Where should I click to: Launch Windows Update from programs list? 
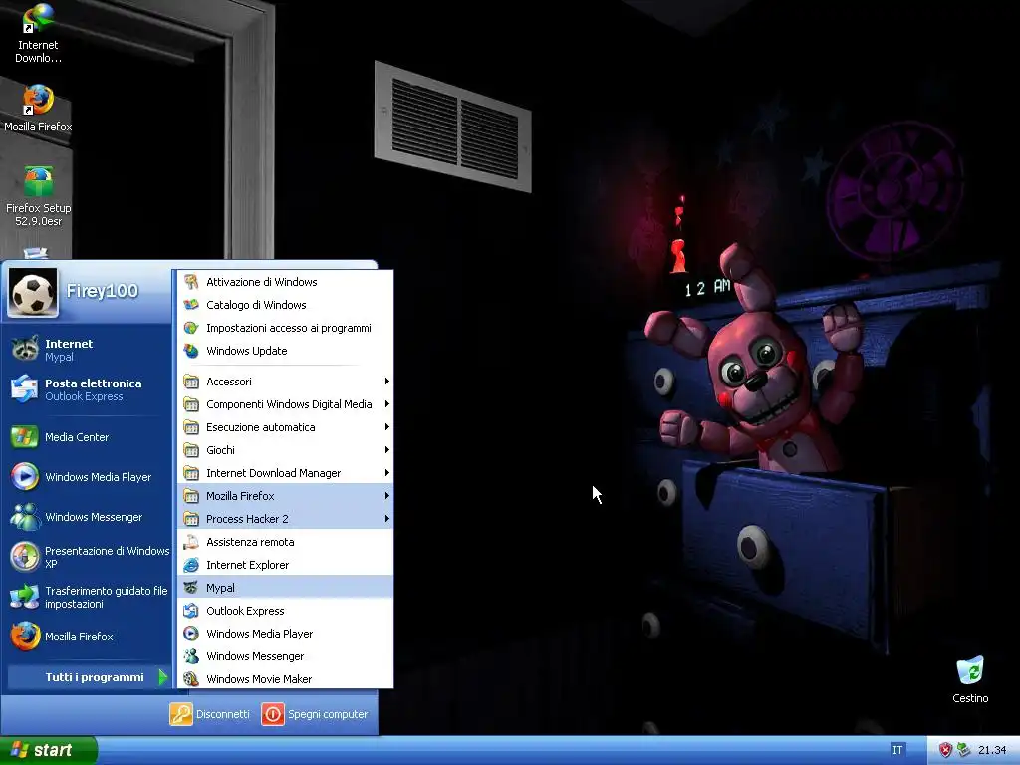(x=286, y=350)
